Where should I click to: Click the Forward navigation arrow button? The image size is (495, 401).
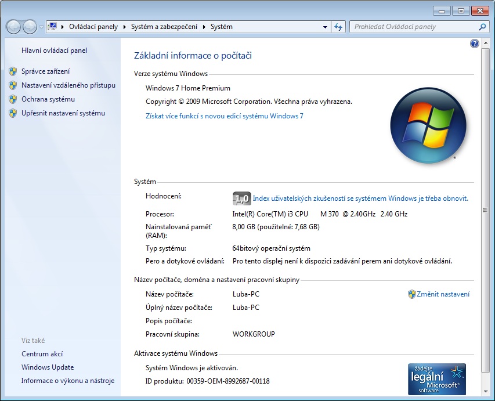tap(30, 27)
